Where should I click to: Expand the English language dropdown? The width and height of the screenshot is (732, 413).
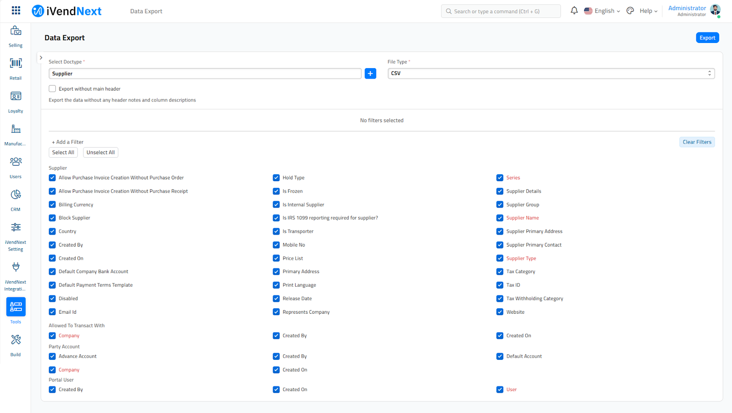point(602,11)
